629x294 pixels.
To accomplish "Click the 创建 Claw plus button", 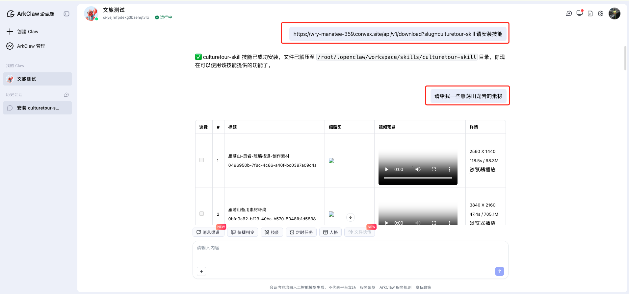I will pos(10,32).
